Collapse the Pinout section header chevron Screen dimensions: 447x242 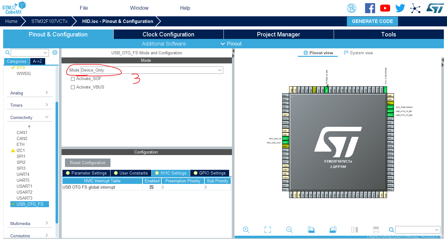pyautogui.click(x=223, y=44)
